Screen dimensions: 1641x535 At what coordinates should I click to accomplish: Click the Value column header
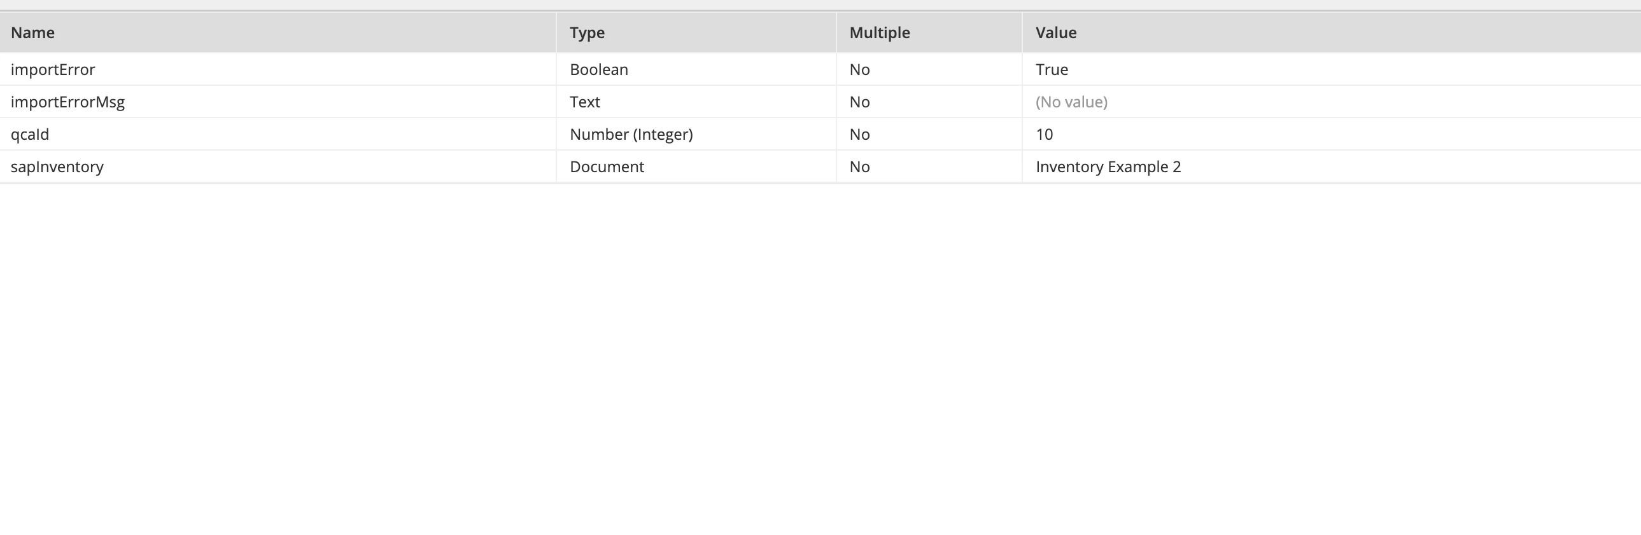click(x=1332, y=32)
